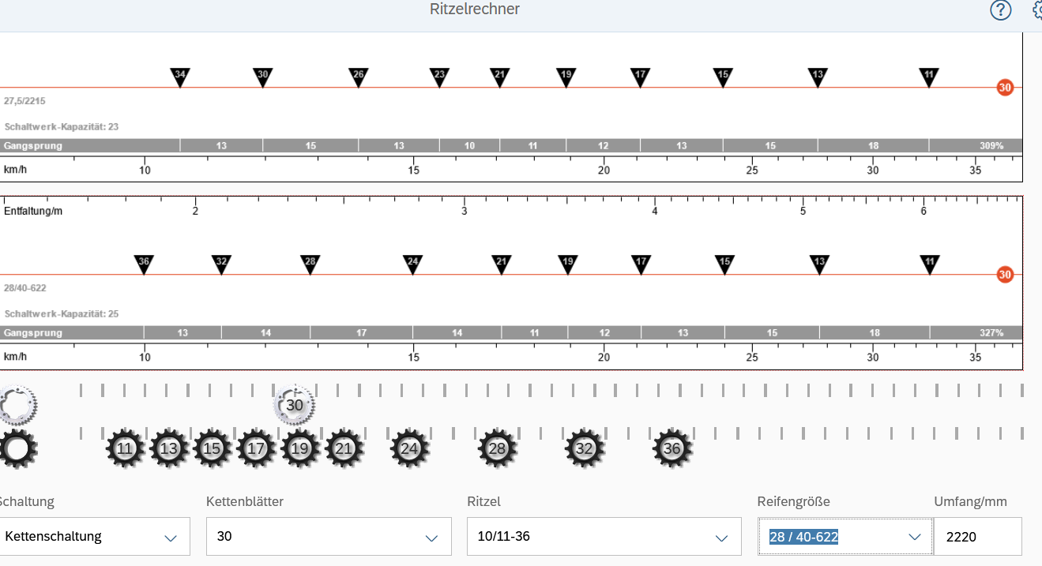Click the 36-tooth sprocket gear icon
Image resolution: width=1042 pixels, height=566 pixels.
click(x=671, y=448)
